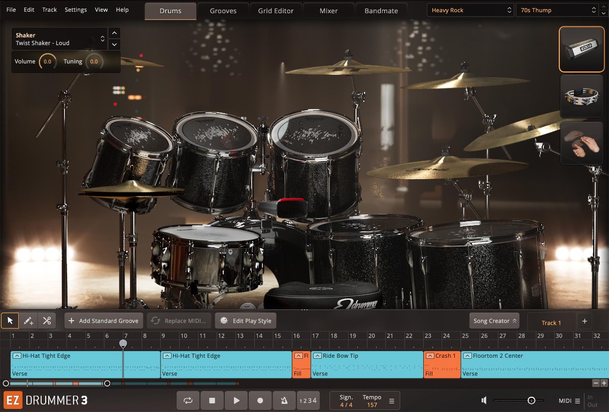Start playback with the Play button
This screenshot has width=609, height=412.
click(x=236, y=400)
